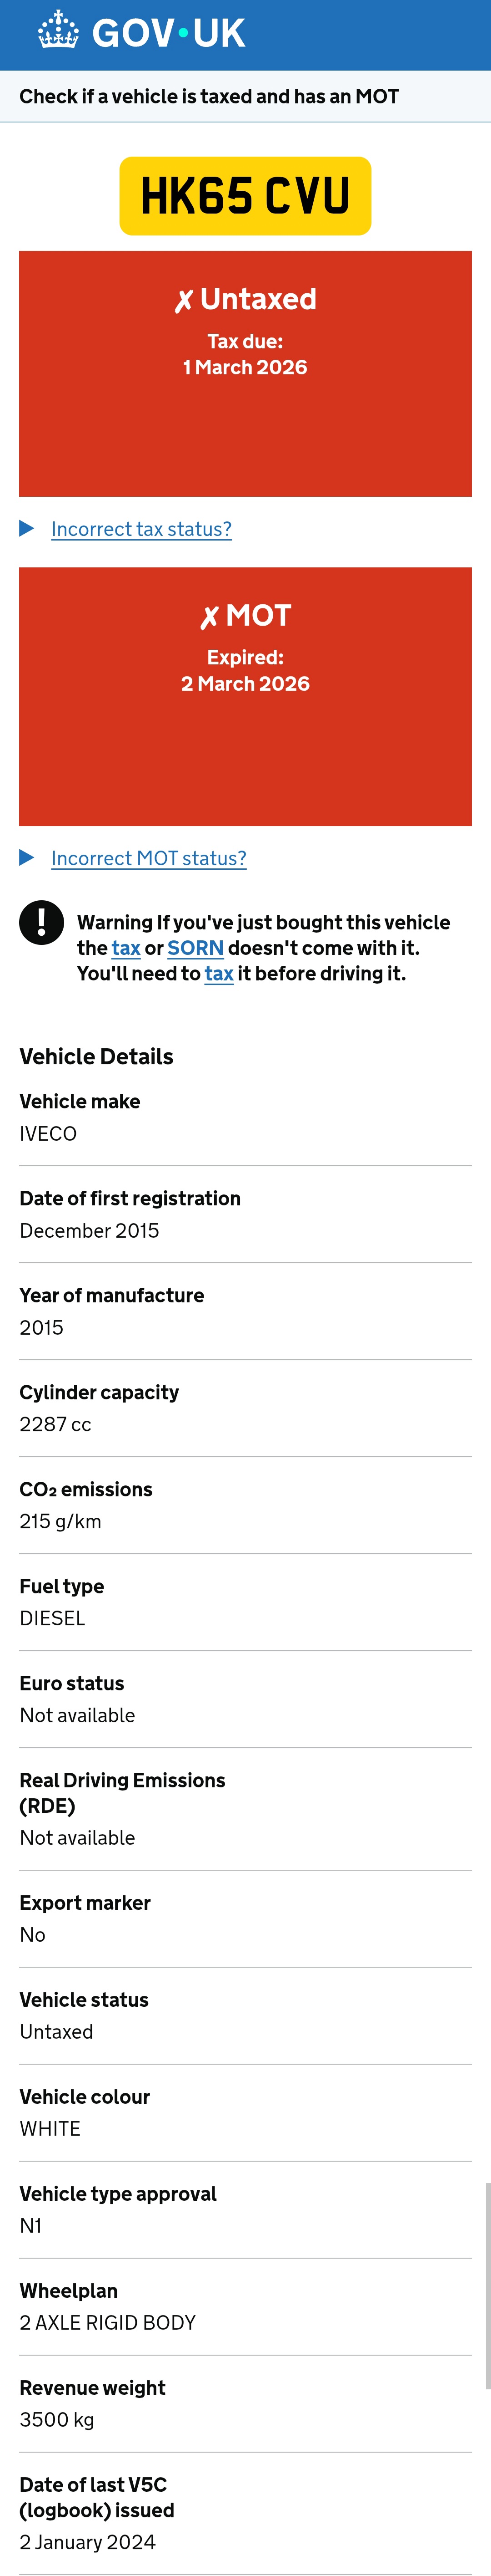
Task: Open the "Incorrect MOT status?" link text
Action: 149,858
